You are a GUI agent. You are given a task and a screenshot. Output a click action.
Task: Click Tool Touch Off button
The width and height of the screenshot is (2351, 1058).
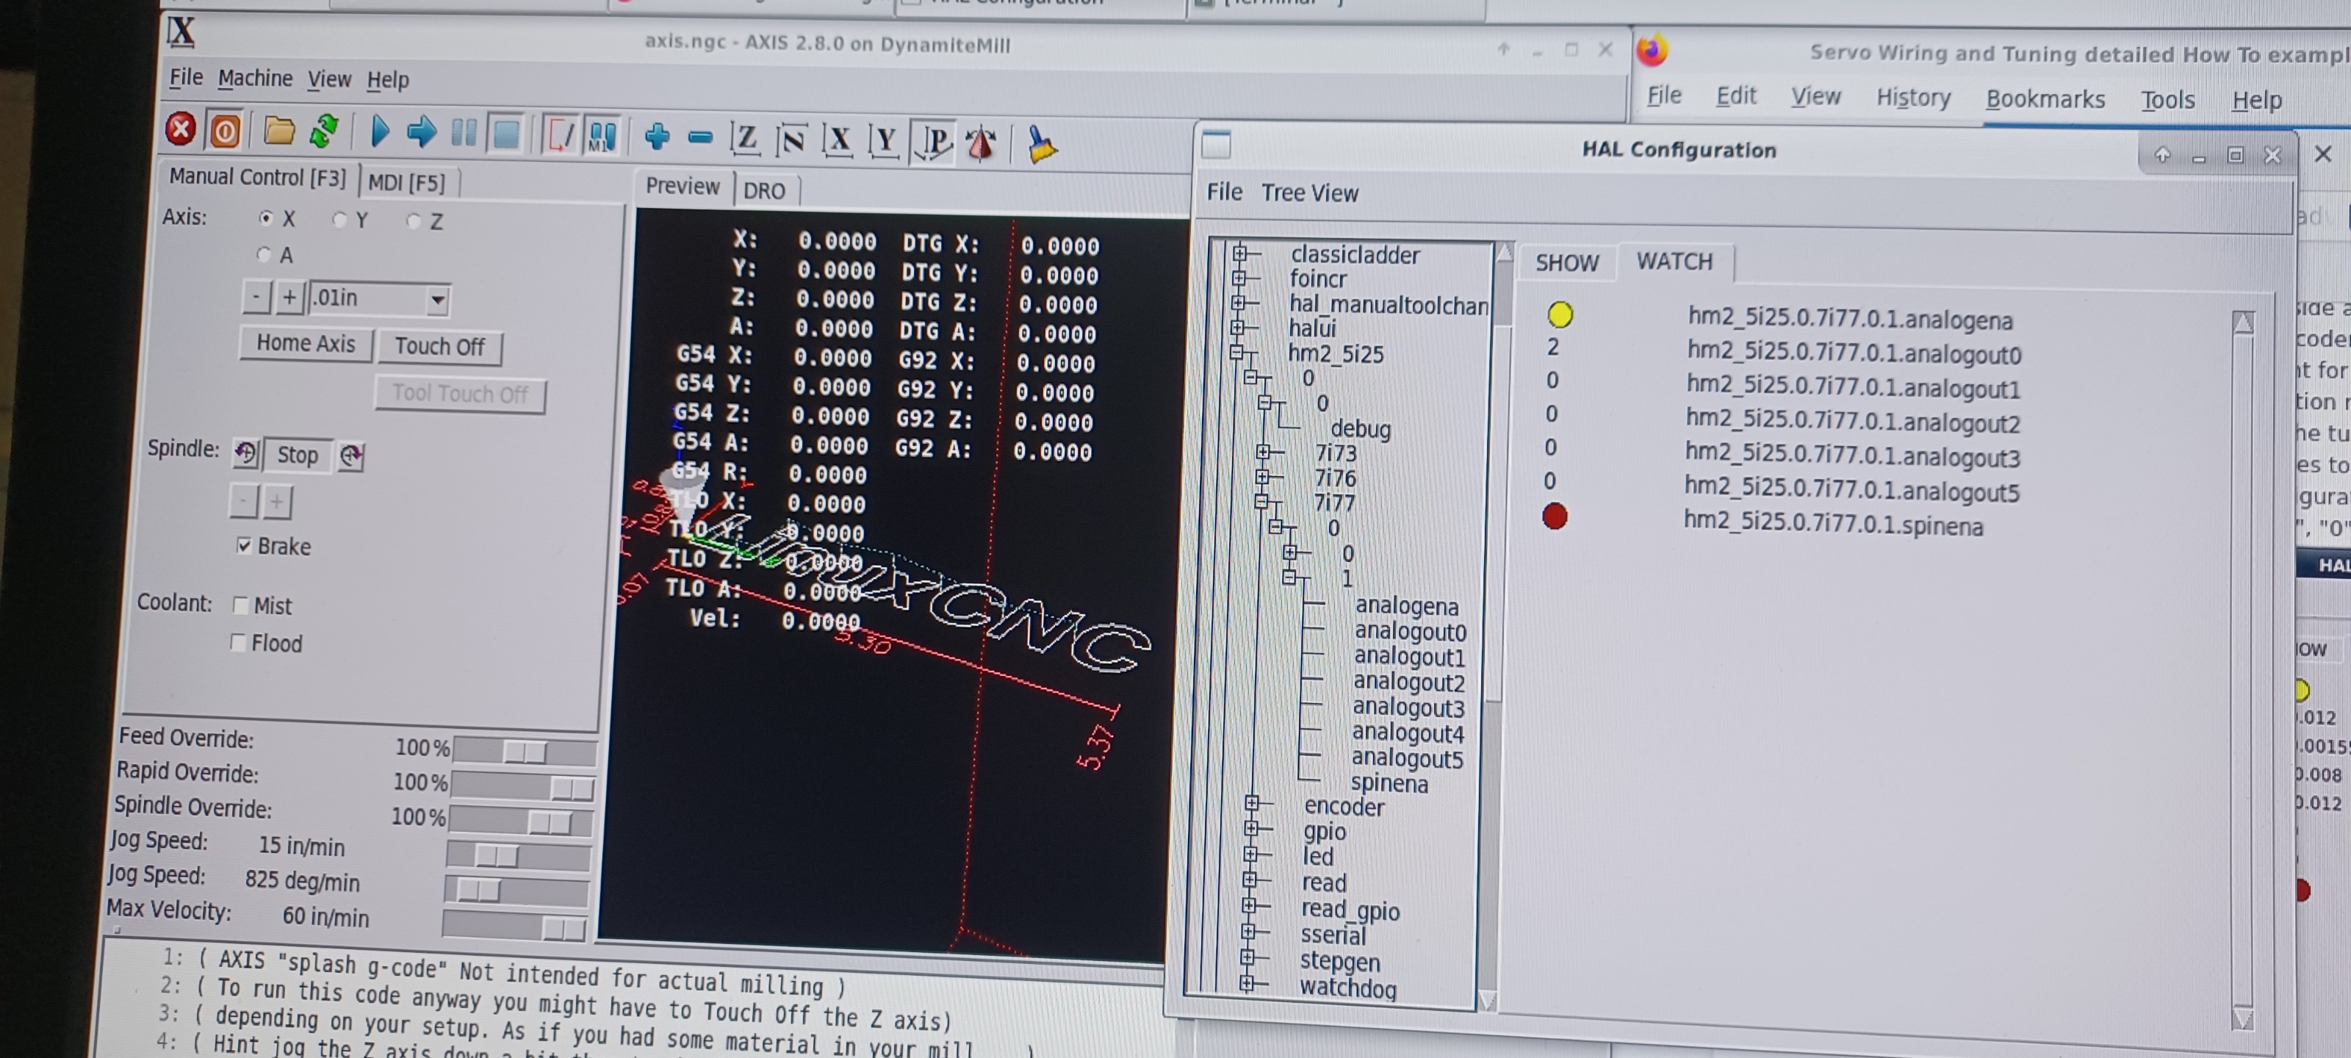tap(460, 395)
